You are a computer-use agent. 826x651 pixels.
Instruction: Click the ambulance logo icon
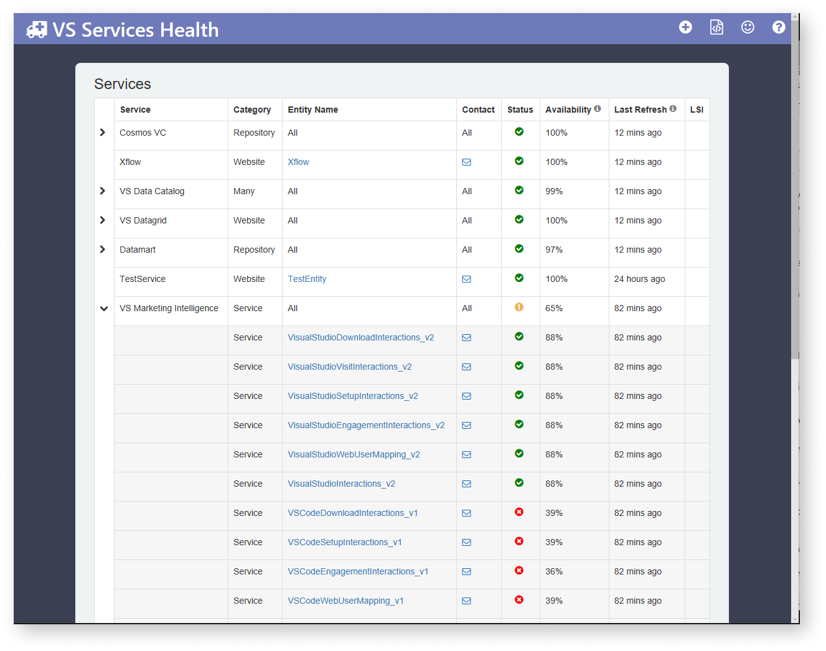(37, 29)
